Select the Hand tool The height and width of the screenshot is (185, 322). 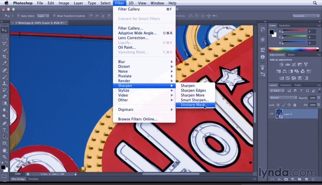tap(4, 150)
